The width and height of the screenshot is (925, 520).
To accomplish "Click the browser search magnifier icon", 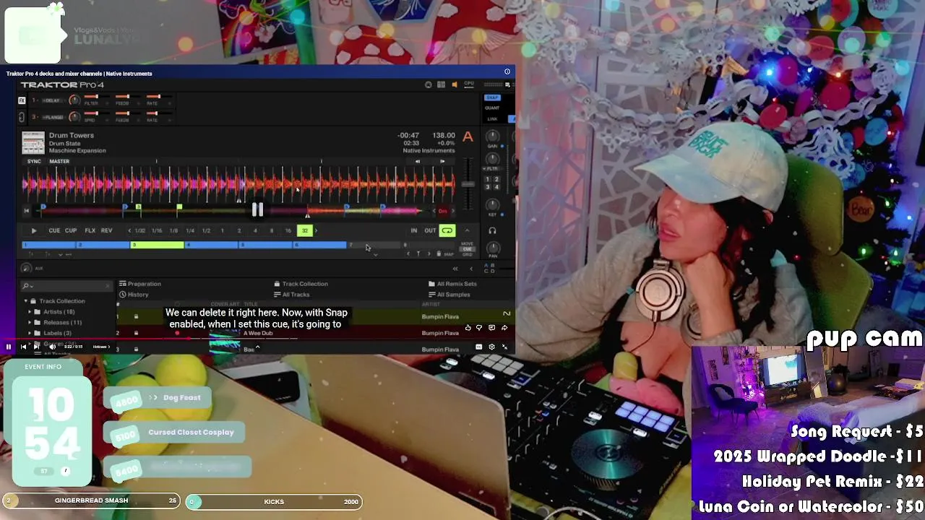I will 26,286.
